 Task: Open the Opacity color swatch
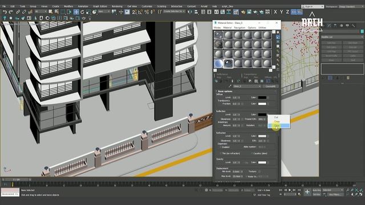point(262,162)
